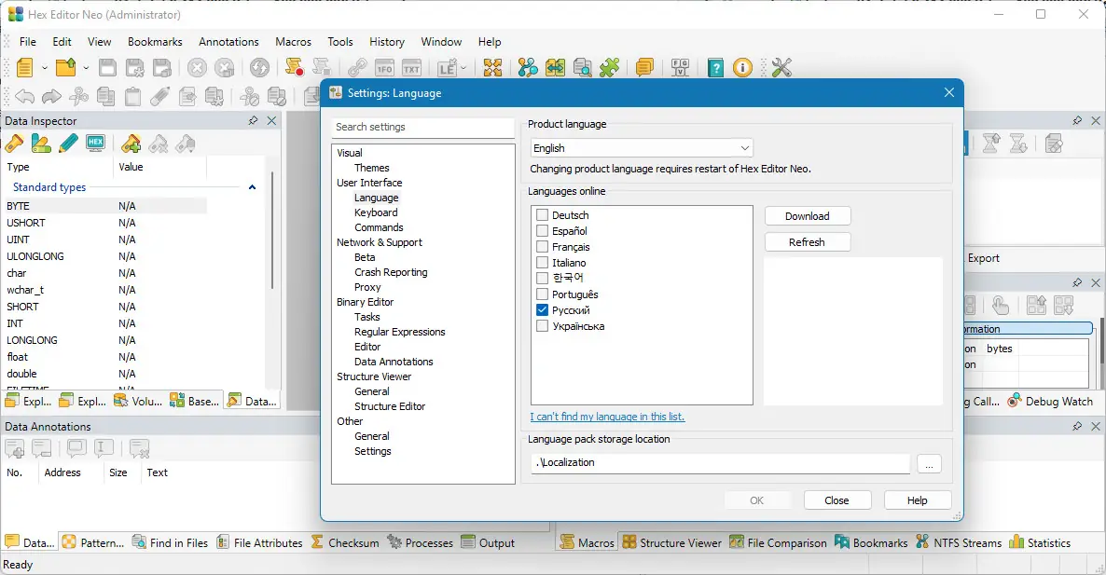Image resolution: width=1106 pixels, height=575 pixels.
Task: Click the TXT view toolbar icon
Action: coord(411,68)
